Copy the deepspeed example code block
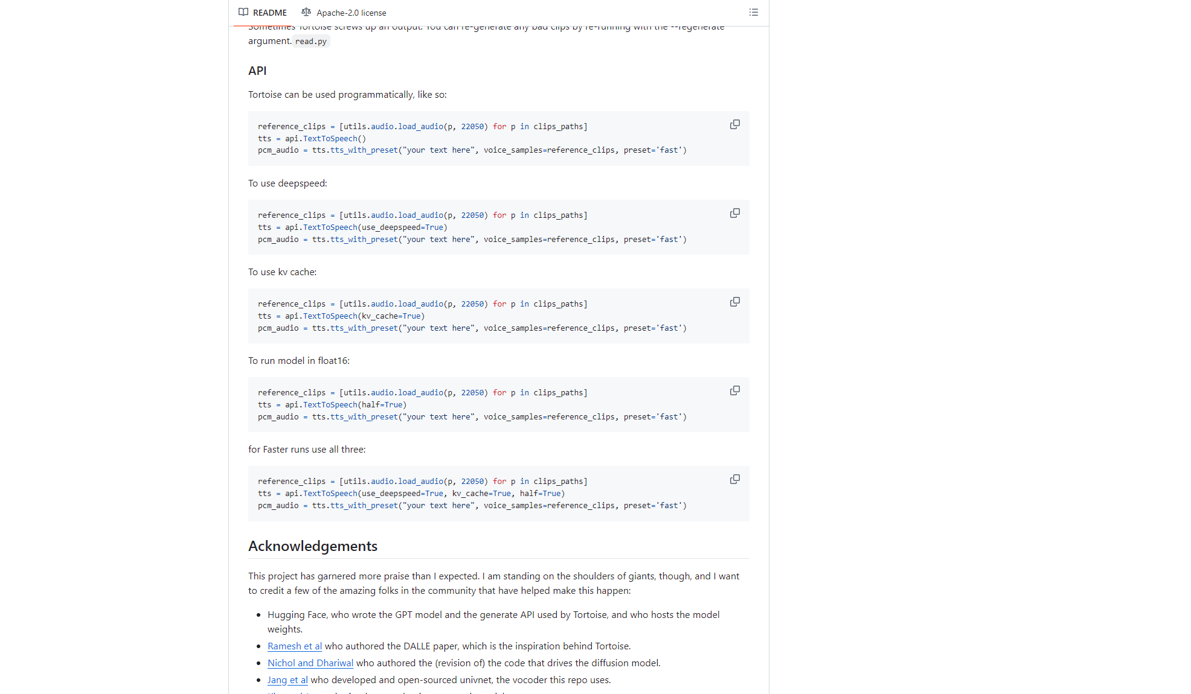1191x694 pixels. tap(734, 213)
